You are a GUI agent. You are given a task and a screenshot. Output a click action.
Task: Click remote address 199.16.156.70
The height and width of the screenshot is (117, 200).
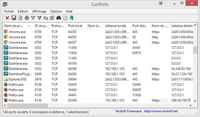(x=181, y=100)
